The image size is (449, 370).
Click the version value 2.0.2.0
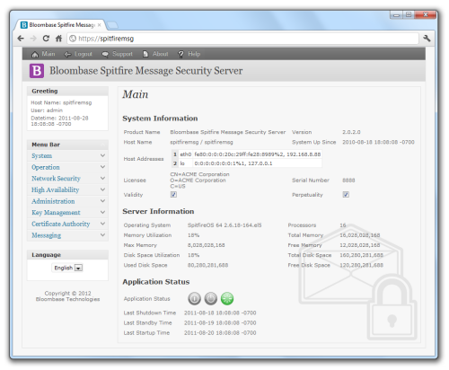point(351,132)
